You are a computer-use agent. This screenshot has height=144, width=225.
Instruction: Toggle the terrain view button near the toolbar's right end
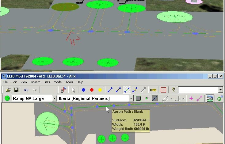(210, 98)
